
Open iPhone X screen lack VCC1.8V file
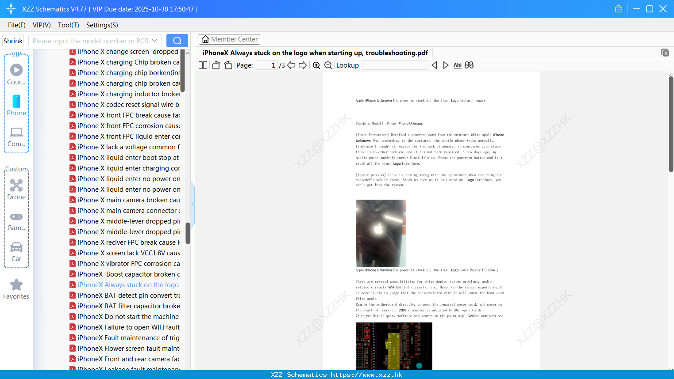pos(125,253)
